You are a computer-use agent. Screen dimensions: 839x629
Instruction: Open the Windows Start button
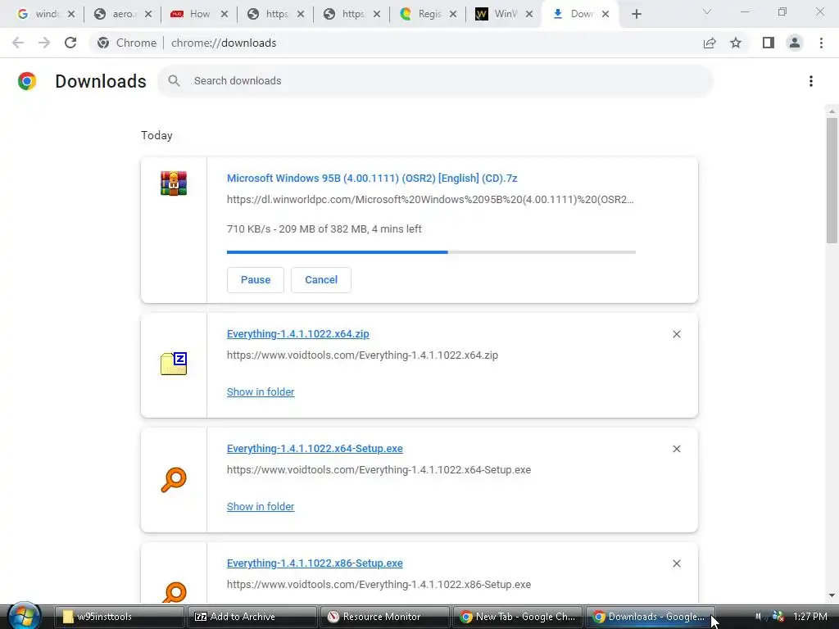tap(24, 616)
